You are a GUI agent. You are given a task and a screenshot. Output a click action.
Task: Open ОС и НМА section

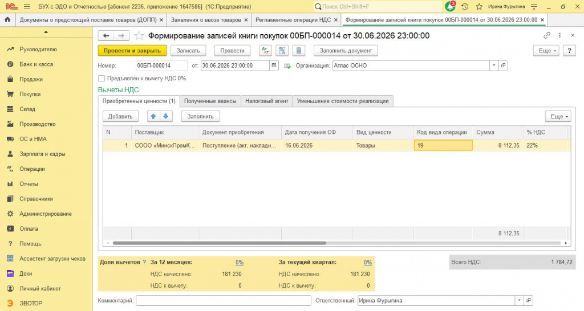click(x=33, y=139)
